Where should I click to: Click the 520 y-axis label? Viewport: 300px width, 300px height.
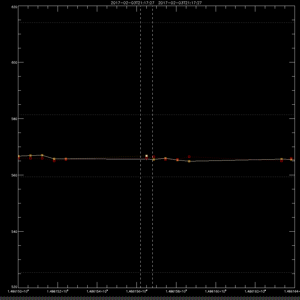tap(14, 287)
